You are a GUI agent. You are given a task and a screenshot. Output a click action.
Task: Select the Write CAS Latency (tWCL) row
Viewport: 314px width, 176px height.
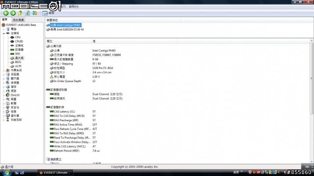click(x=73, y=147)
